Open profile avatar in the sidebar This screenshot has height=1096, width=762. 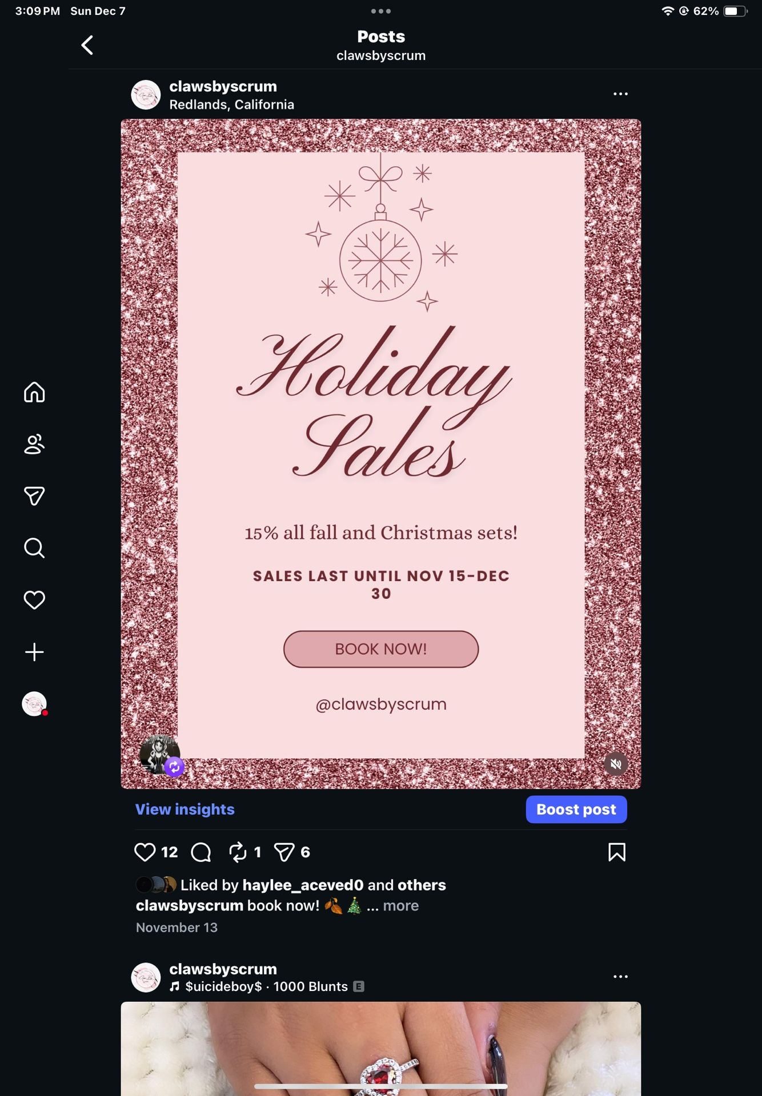pos(34,704)
